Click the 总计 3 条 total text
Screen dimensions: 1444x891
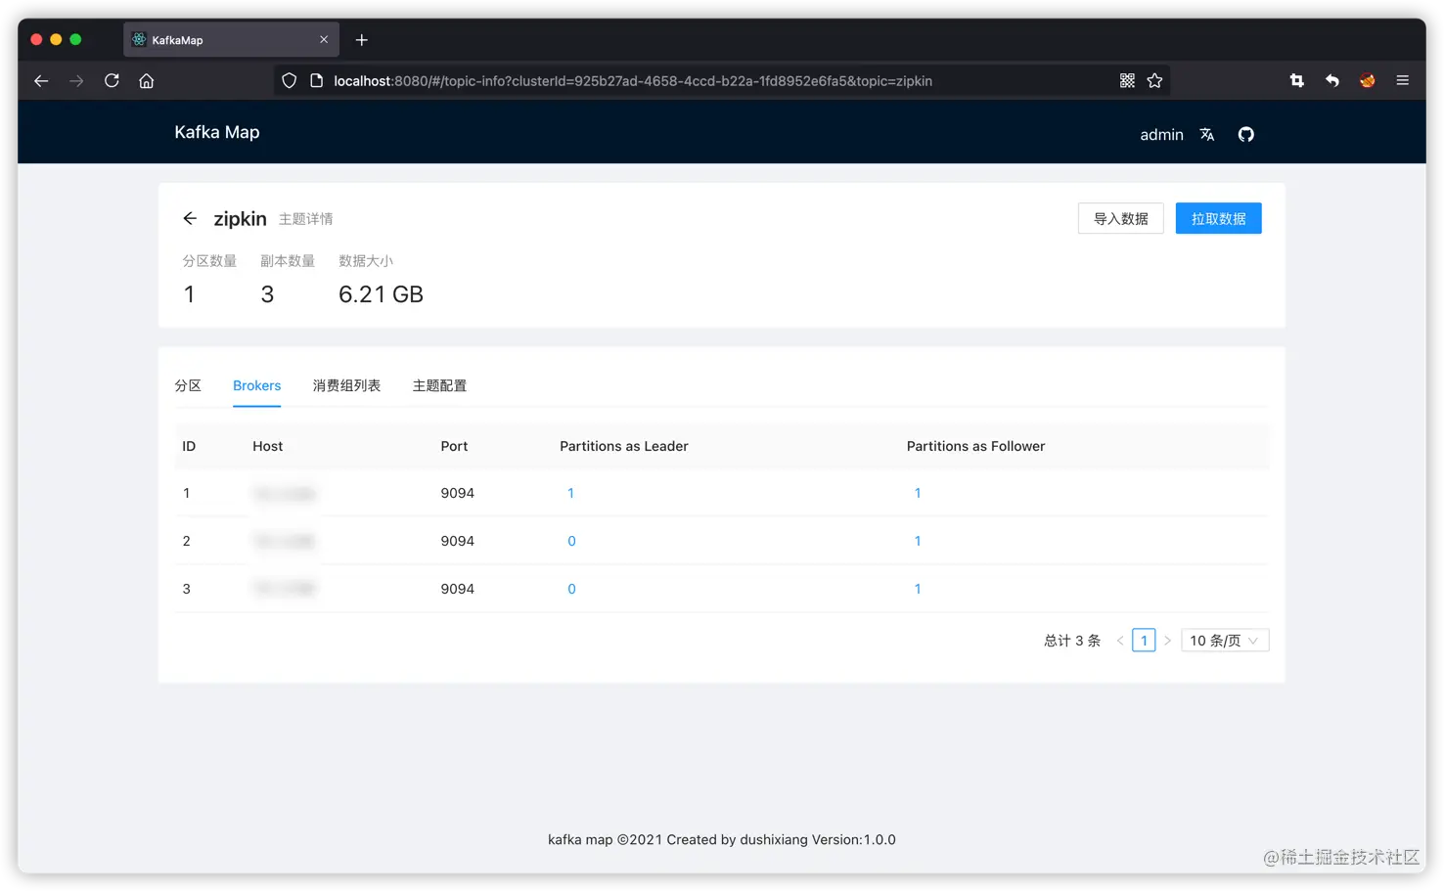(x=1072, y=641)
